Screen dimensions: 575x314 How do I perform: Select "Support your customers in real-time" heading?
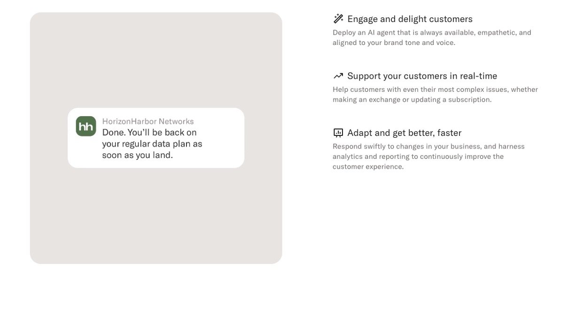[422, 76]
